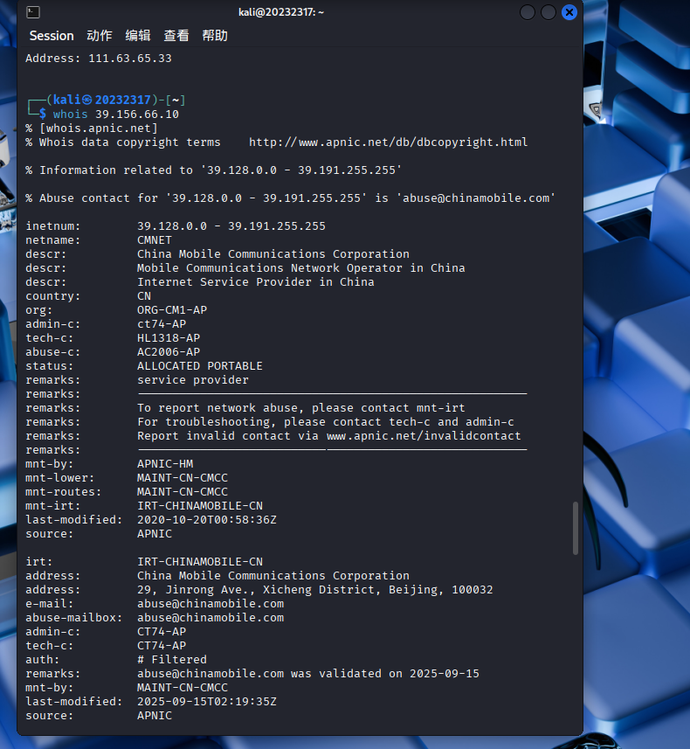Click 'Internet Service Provider in China' description
Viewport: 690px width, 749px height.
[255, 282]
